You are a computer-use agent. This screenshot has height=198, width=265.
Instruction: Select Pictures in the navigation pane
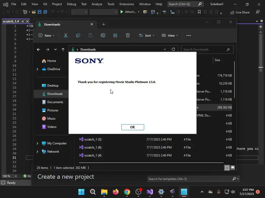pos(53,110)
